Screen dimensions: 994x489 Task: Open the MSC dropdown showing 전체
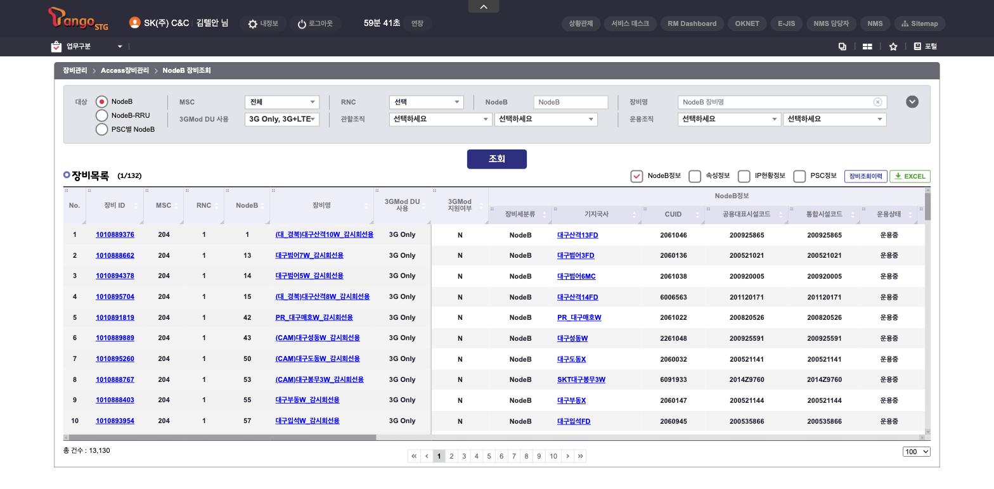[x=282, y=102]
